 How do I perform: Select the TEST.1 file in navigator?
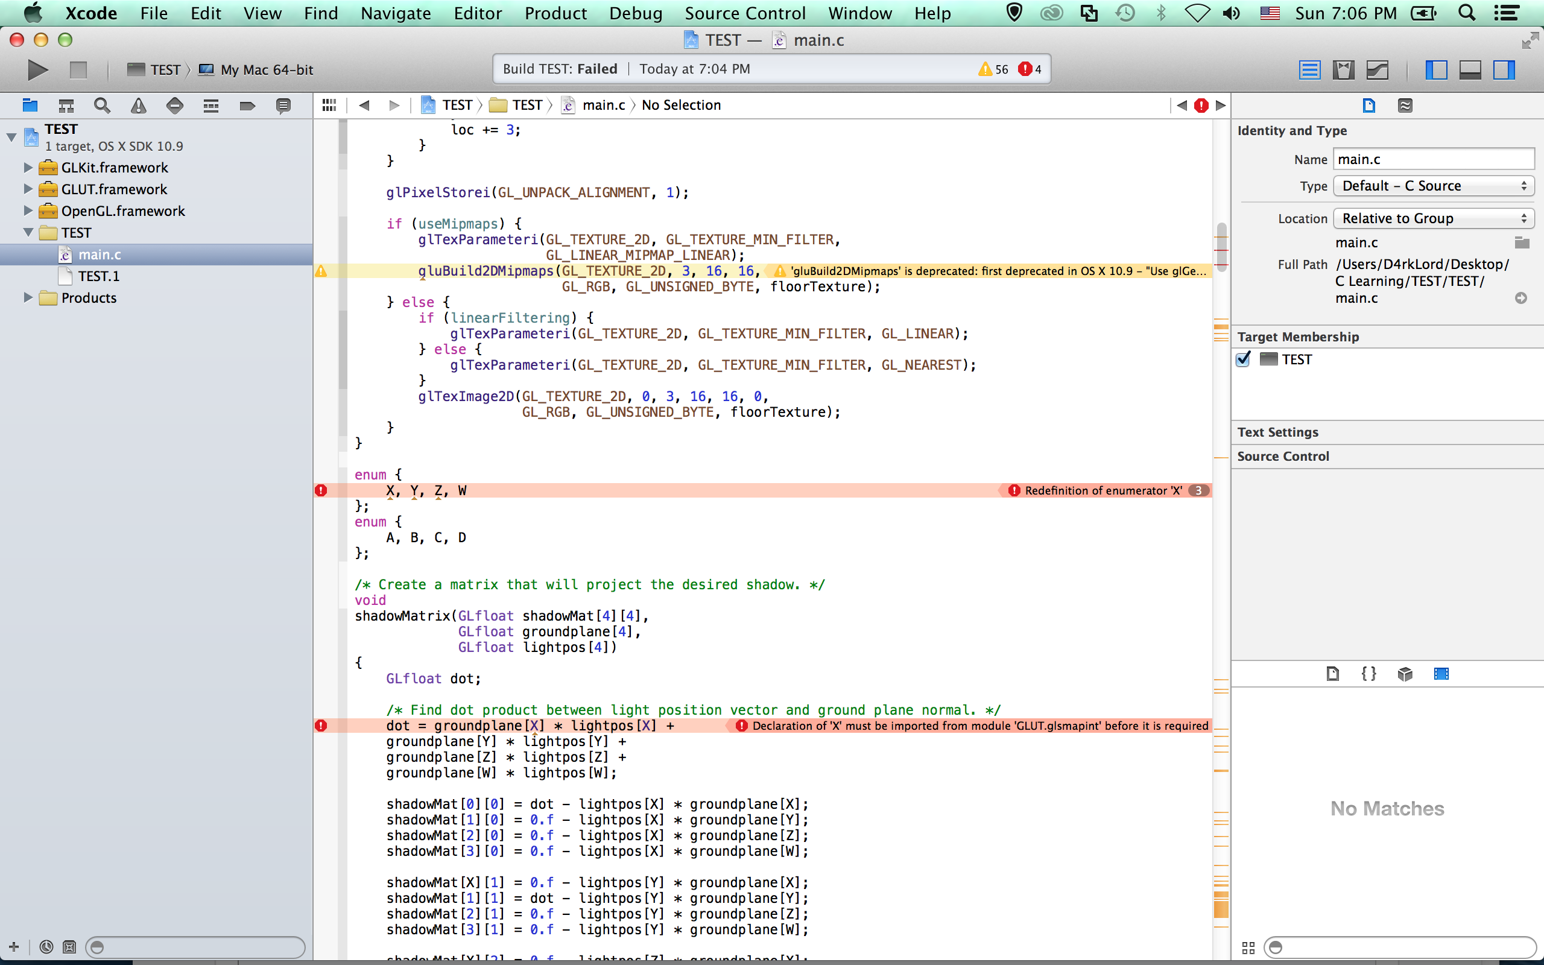[98, 276]
